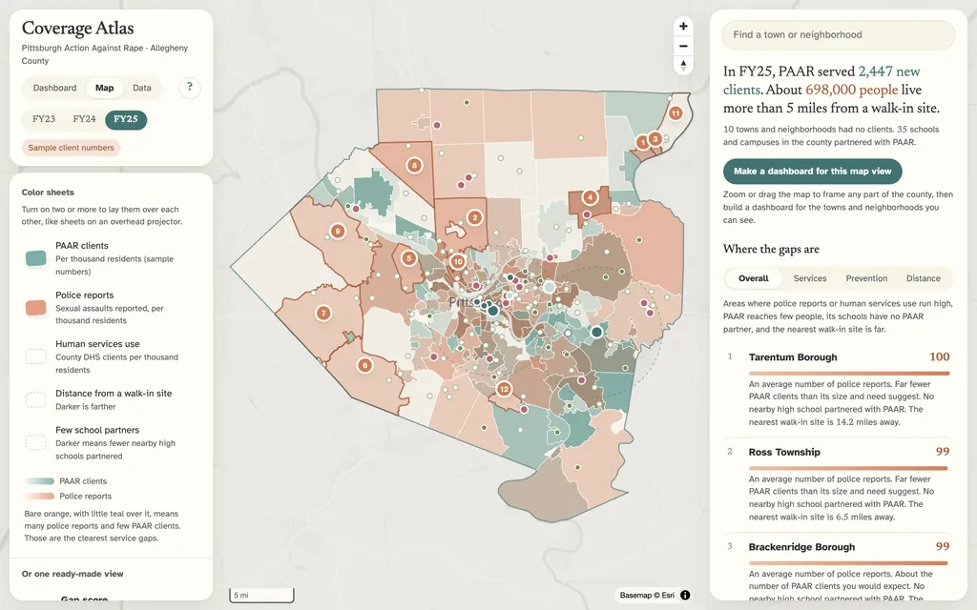Select map gap marker number 12
The image size is (977, 610).
click(x=504, y=390)
